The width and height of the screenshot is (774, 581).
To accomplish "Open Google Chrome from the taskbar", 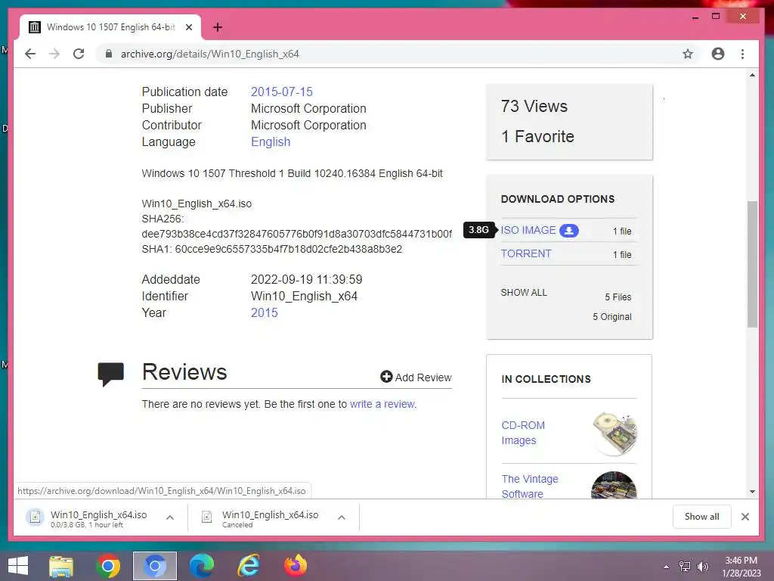I will point(108,566).
